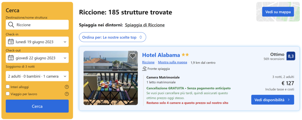This screenshot has height=120, width=302.
Task: Open the Spiaggia di Riccione link
Action: tap(145, 25)
